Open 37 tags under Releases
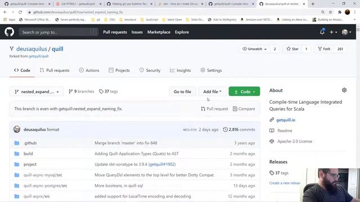The image size is (360, 202). [279, 173]
